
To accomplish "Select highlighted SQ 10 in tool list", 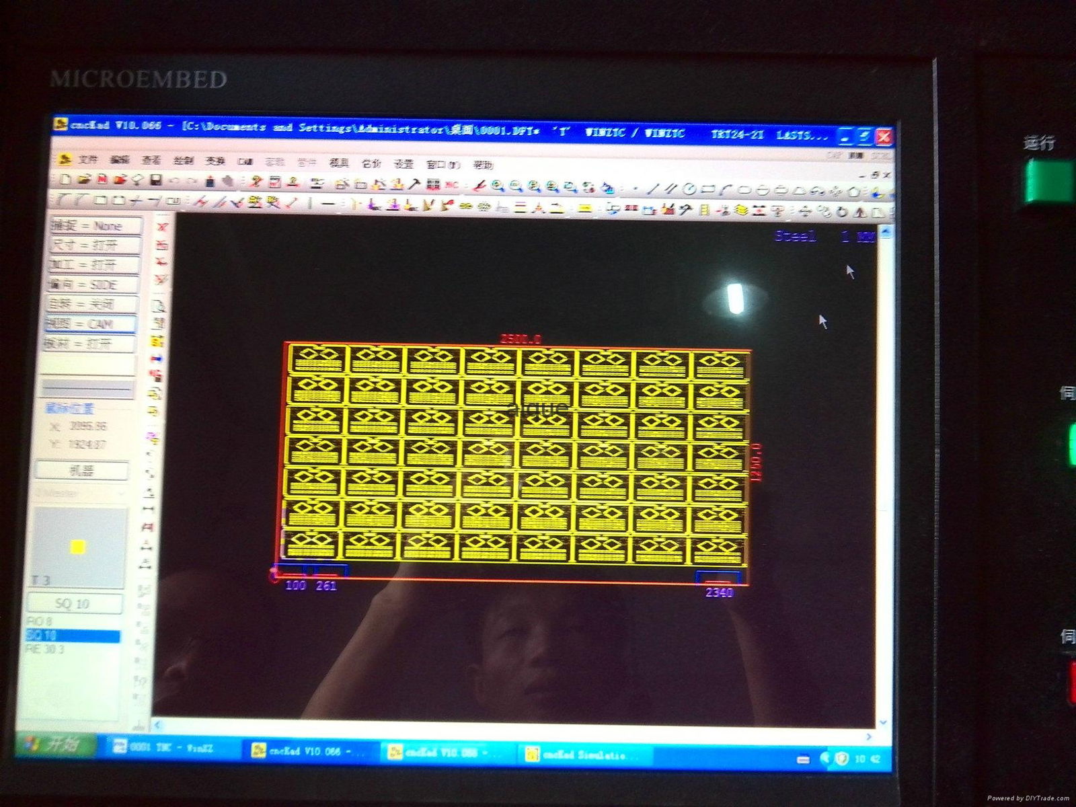I will point(72,636).
